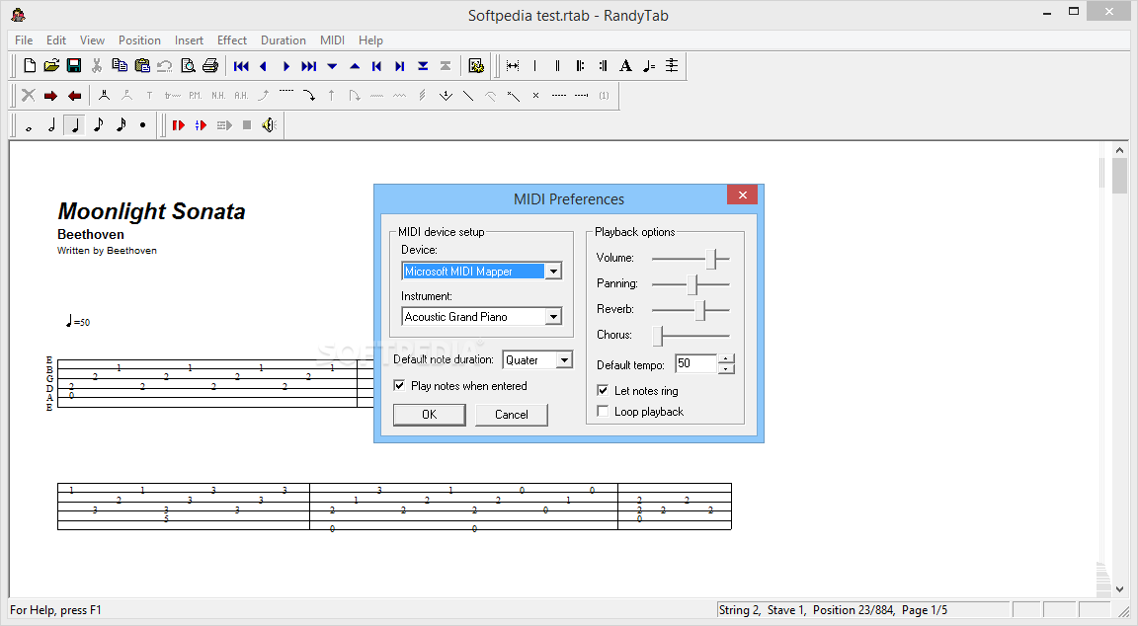
Task: Click the tempo marking =50 in score
Action: point(78,321)
